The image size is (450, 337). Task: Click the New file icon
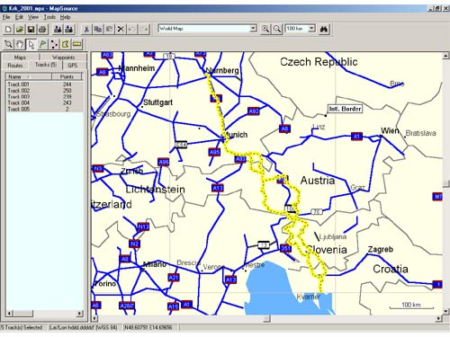(x=8, y=29)
